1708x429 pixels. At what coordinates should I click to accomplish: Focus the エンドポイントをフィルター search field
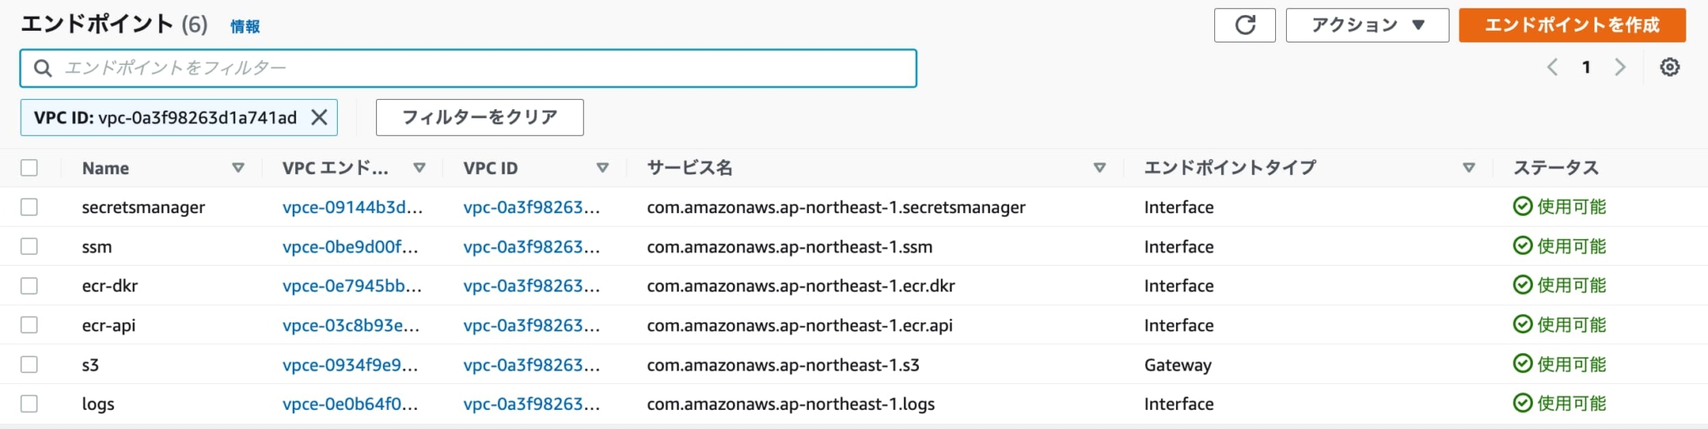tap(484, 68)
